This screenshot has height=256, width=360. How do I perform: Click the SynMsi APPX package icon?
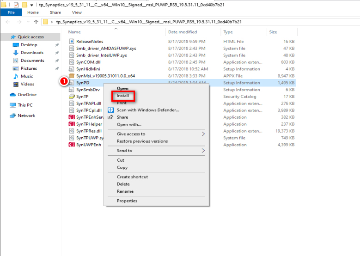pos(72,76)
